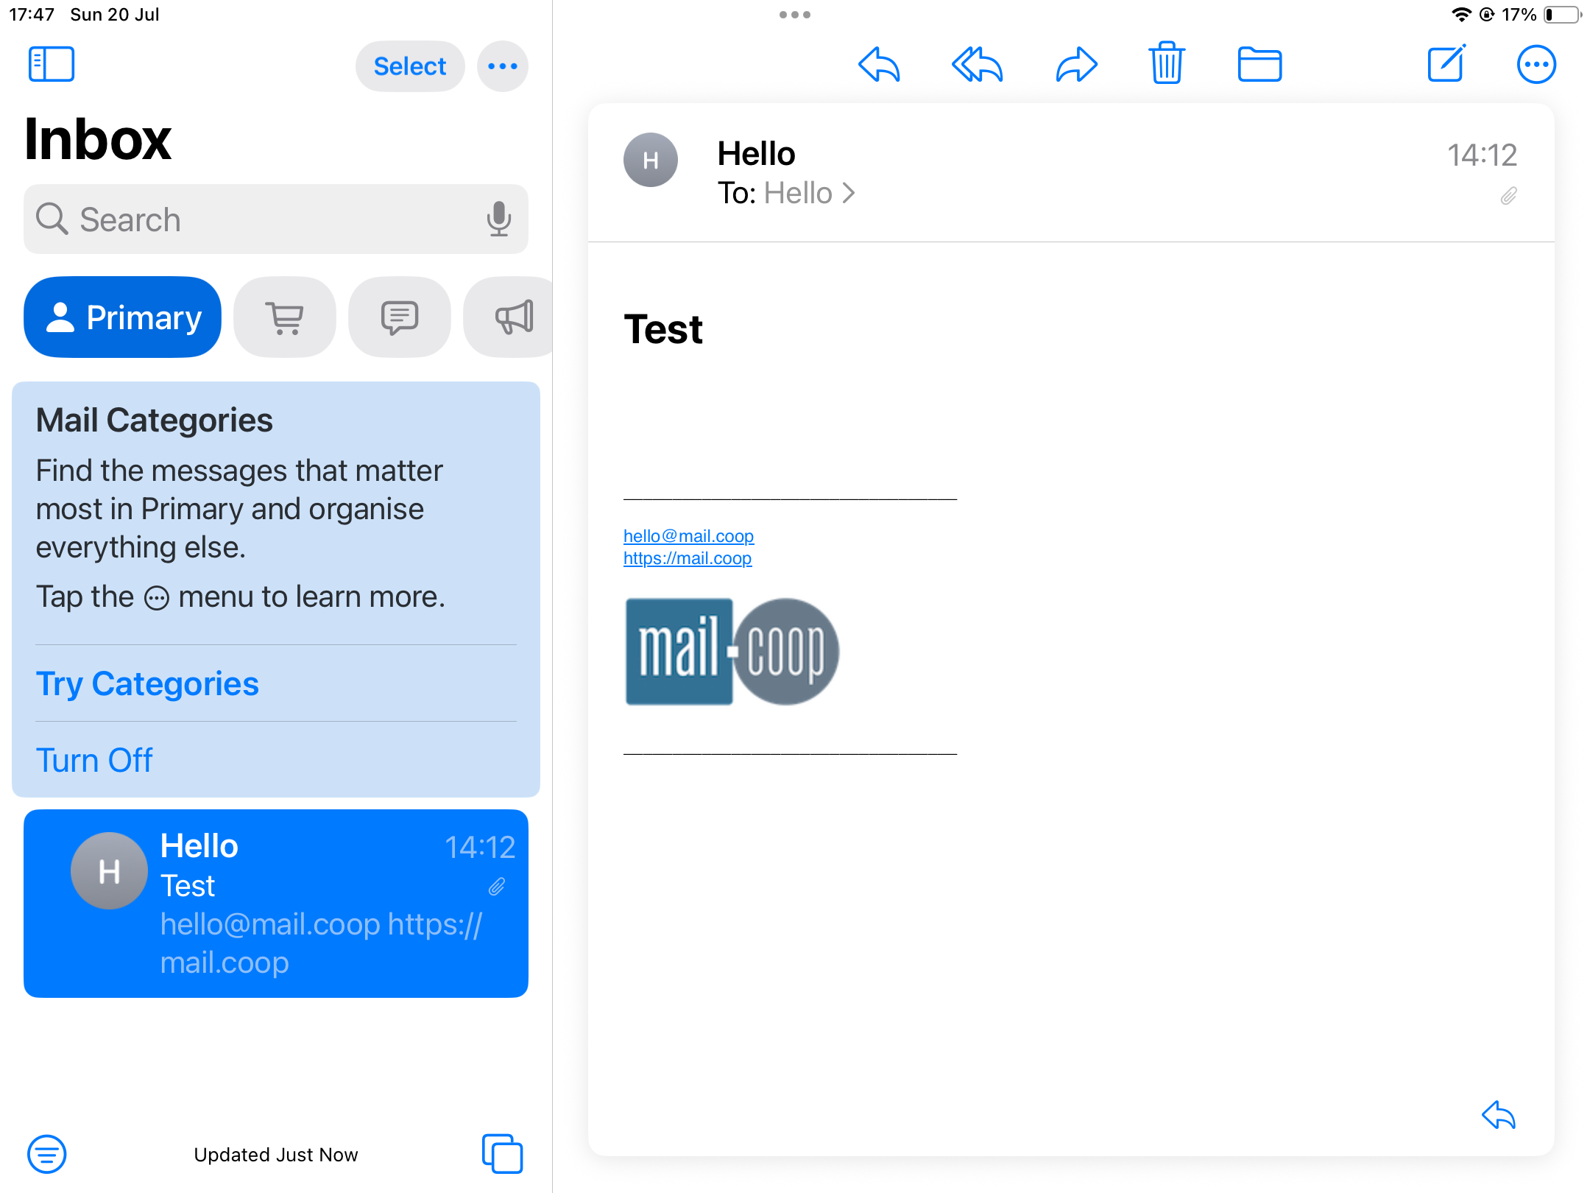
Task: Open the Hello Test message row
Action: (276, 904)
